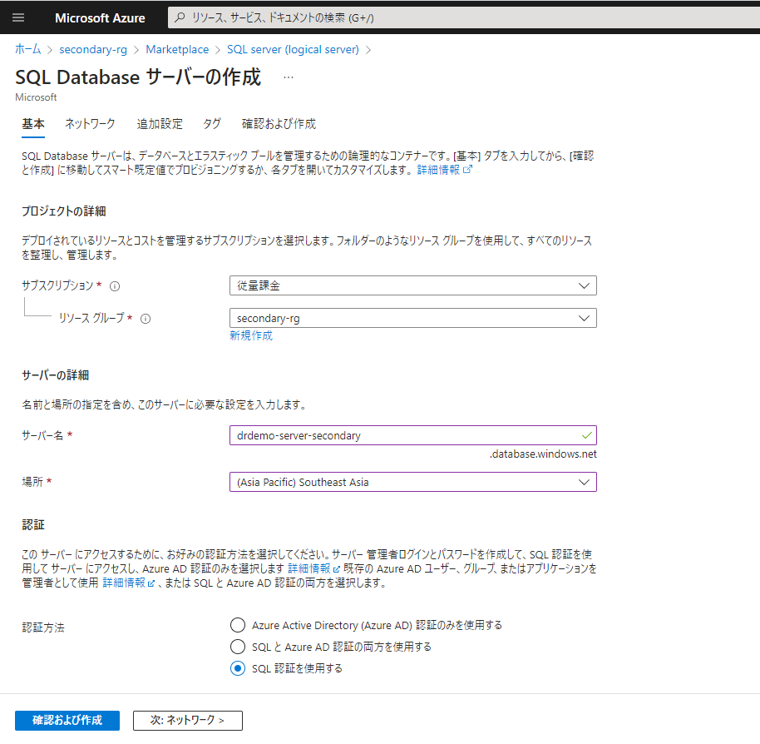Click the プロジェクトの詳細 heading
This screenshot has width=760, height=744.
(63, 211)
